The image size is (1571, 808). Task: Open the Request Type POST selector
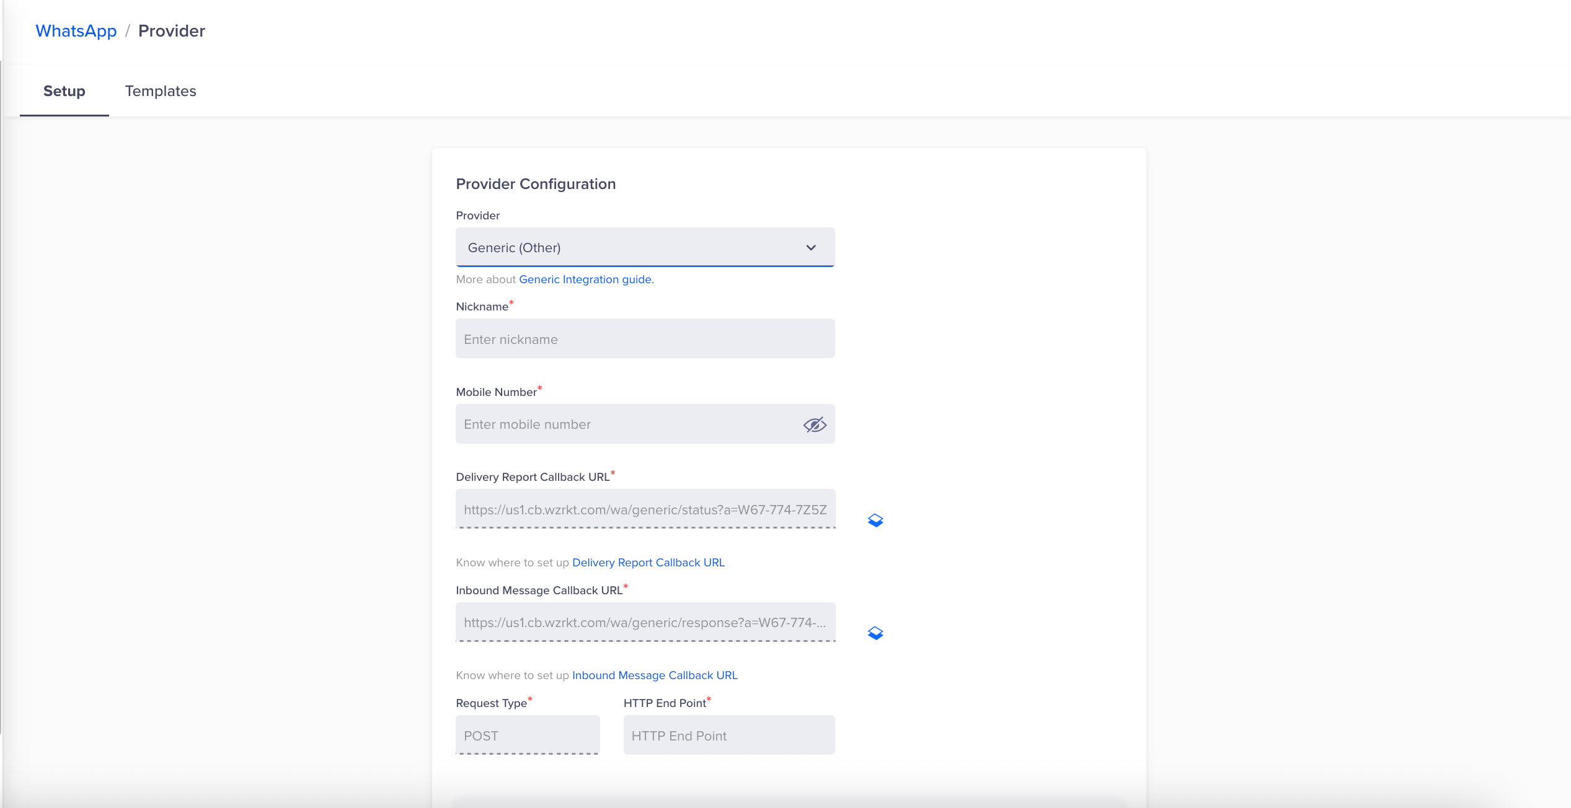point(527,736)
